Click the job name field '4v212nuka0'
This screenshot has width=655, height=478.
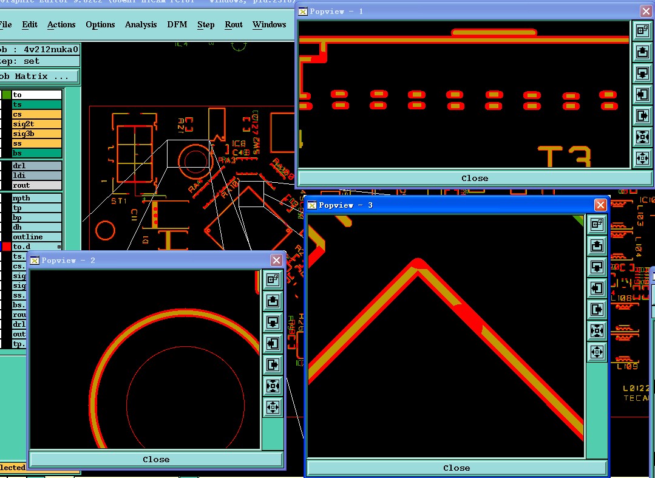(x=39, y=49)
